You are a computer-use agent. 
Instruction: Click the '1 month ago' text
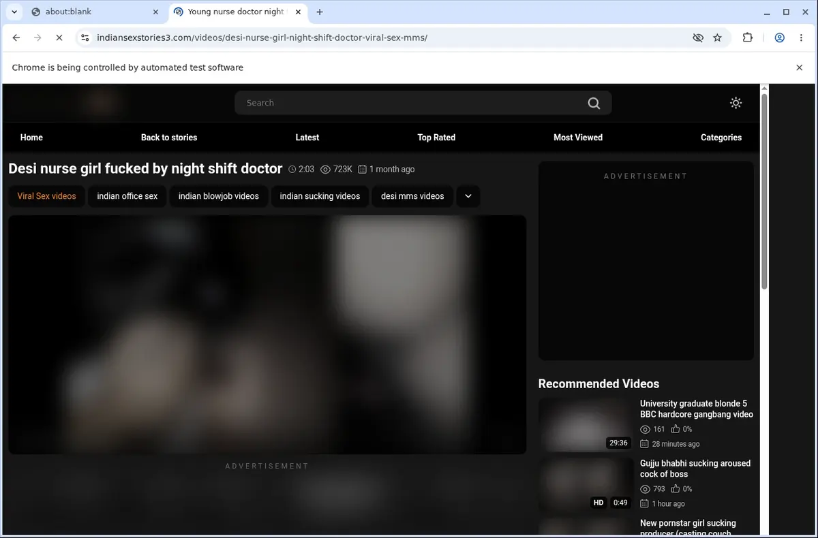pyautogui.click(x=392, y=170)
